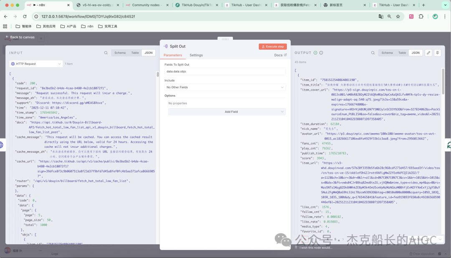
Task: Click the globe icon on left edge
Action: 1,145
